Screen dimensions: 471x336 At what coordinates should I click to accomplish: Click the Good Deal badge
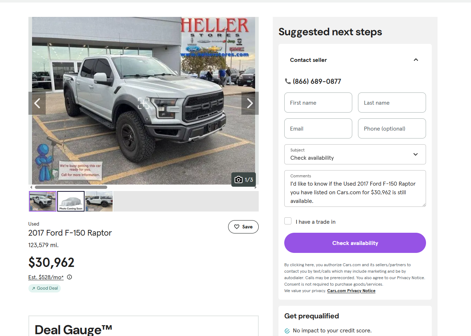click(x=45, y=288)
